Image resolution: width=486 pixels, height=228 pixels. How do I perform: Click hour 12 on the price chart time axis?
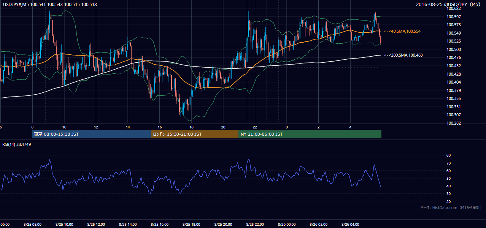[96, 127]
